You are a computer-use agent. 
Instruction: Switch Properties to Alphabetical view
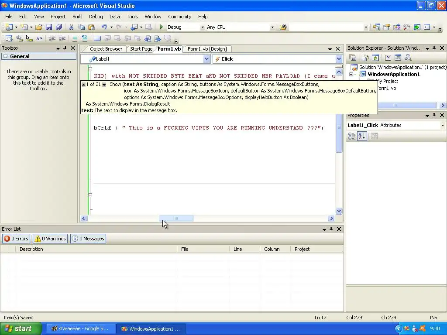click(x=362, y=136)
